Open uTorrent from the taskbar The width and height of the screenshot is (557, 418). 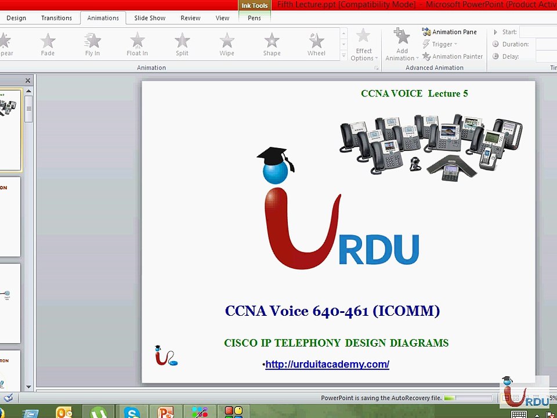(99, 412)
